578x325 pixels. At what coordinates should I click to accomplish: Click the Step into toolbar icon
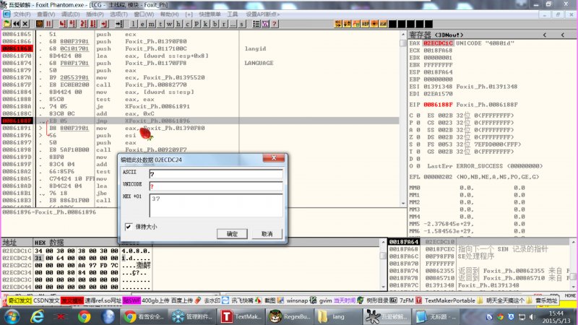coord(63,24)
